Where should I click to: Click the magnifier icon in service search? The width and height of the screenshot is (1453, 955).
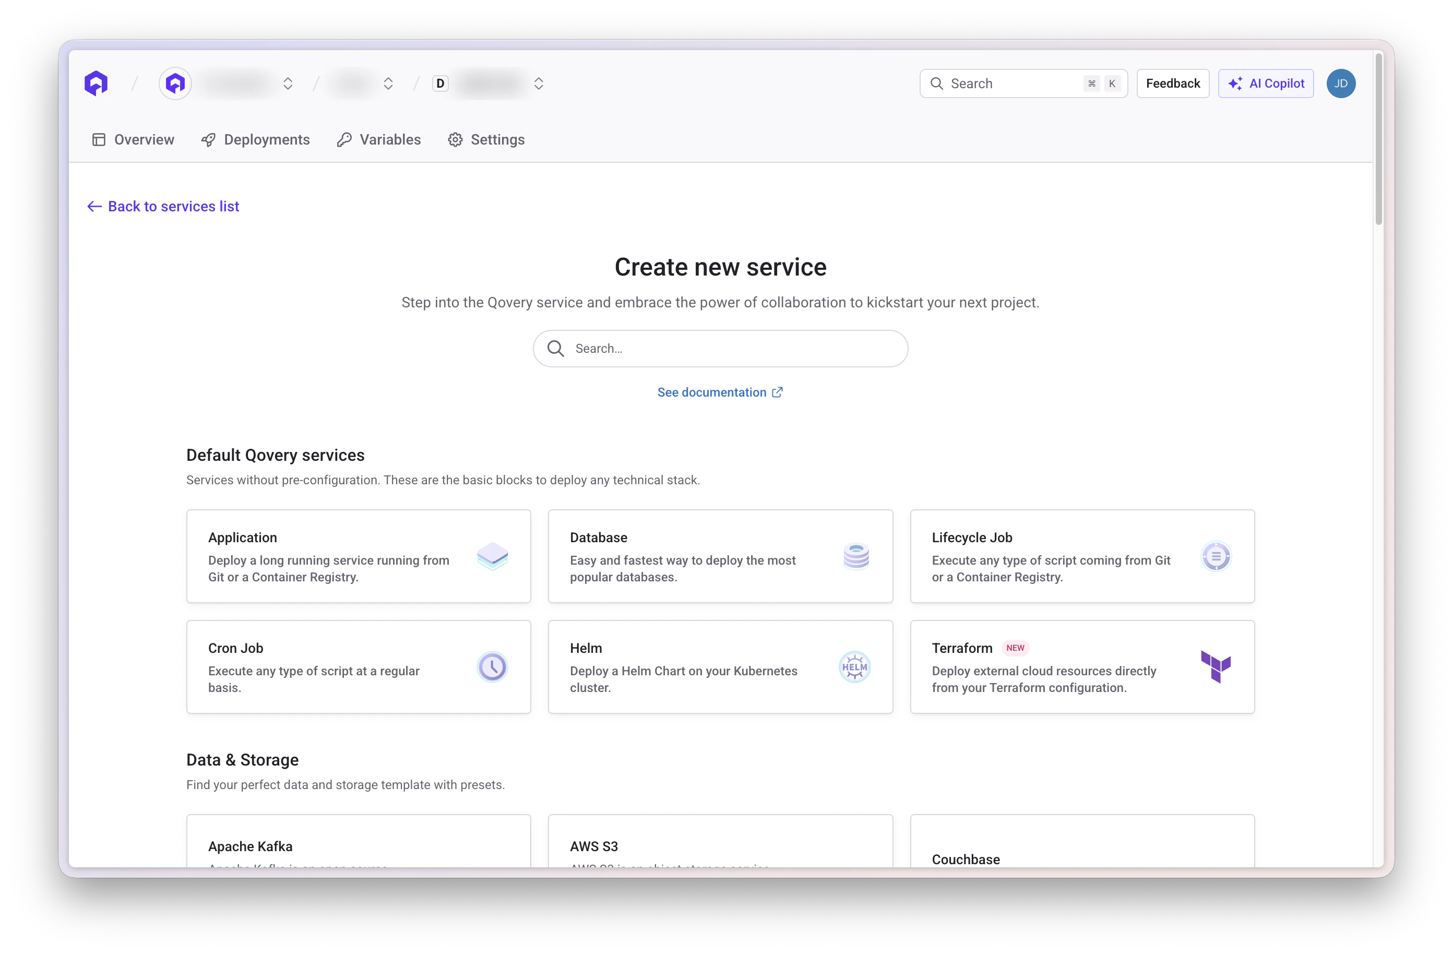pyautogui.click(x=555, y=349)
